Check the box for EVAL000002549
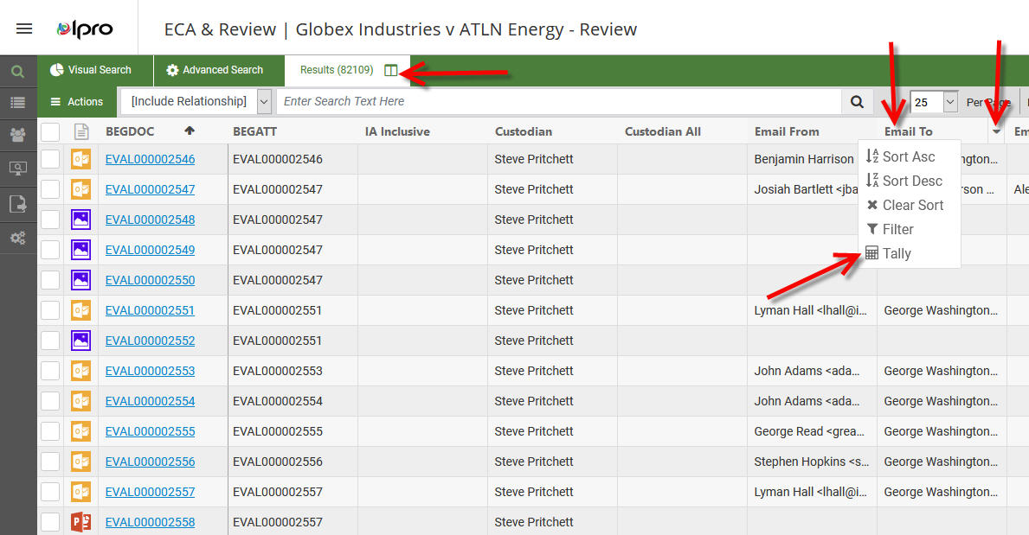The image size is (1029, 535). pos(50,250)
